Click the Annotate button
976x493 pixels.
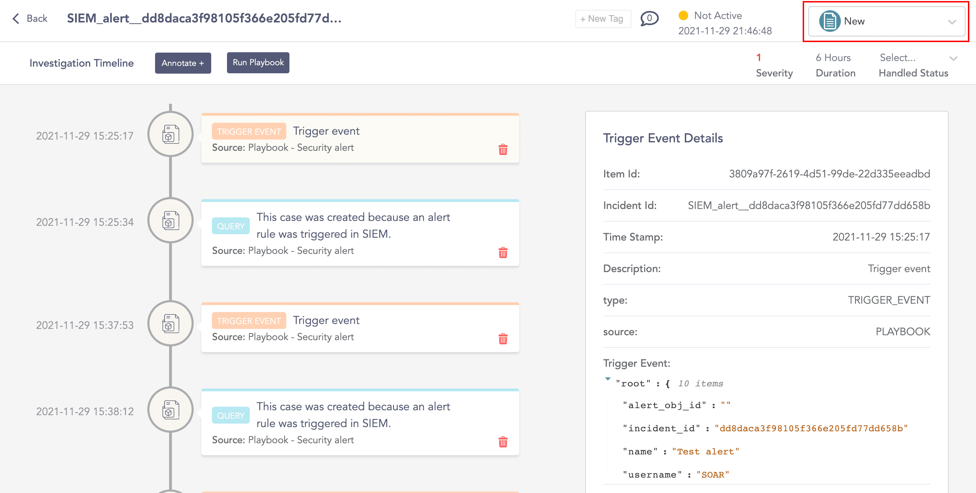pos(183,63)
